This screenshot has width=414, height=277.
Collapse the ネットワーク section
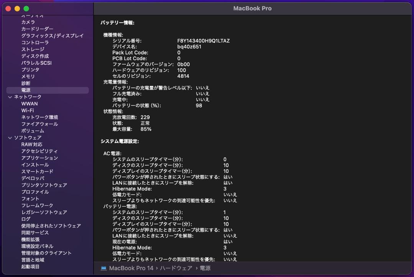tap(9, 97)
